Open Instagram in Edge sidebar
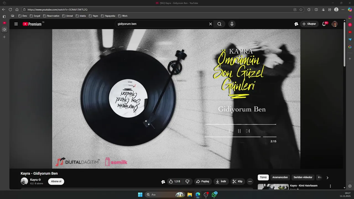This screenshot has height=199, width=354. click(x=350, y=17)
